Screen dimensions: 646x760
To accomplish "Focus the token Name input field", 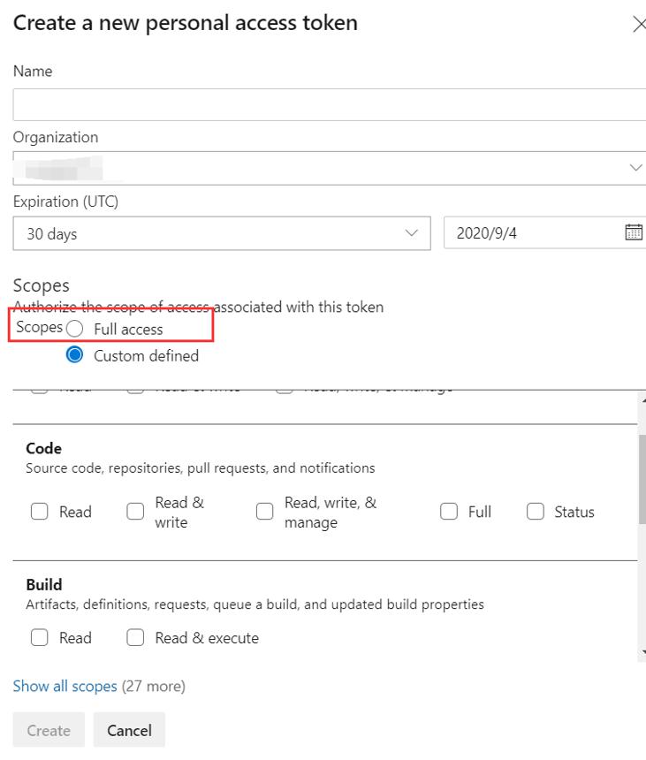I will [330, 104].
